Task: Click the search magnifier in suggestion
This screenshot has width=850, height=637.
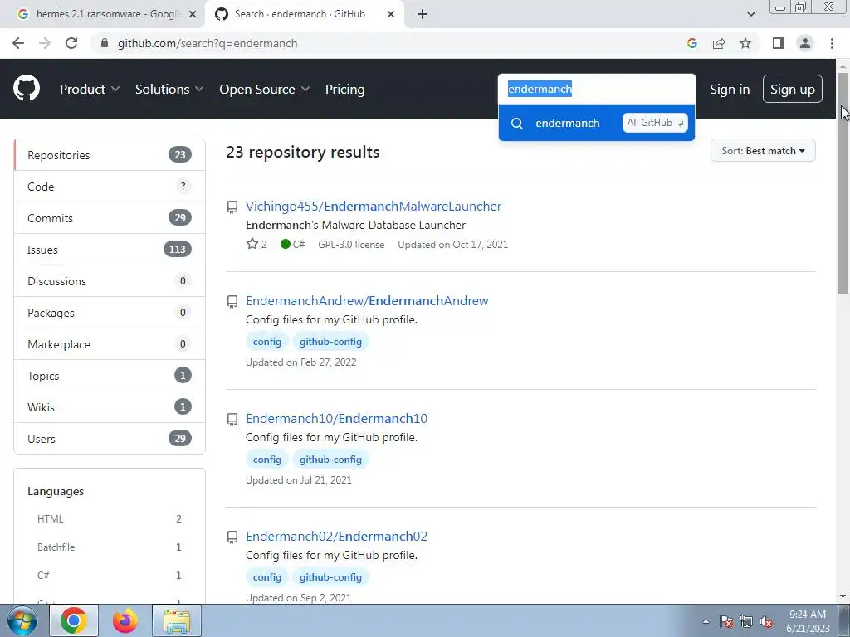Action: point(517,124)
